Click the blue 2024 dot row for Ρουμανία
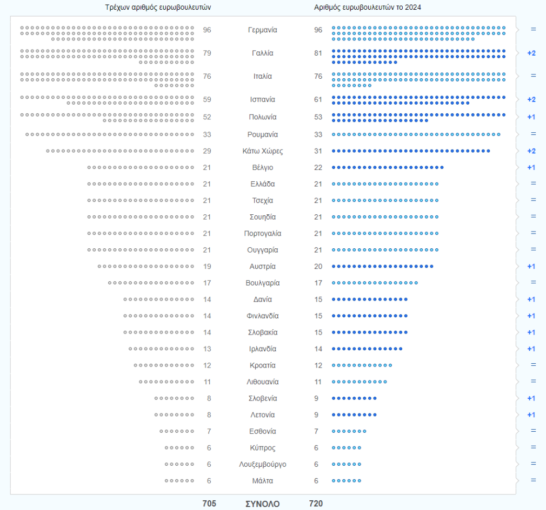Screen dimensions: 546x510 (x=416, y=134)
